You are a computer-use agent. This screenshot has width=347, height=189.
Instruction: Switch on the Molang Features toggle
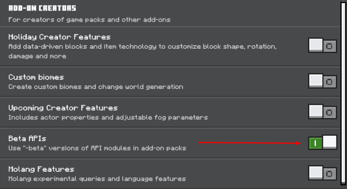323,173
